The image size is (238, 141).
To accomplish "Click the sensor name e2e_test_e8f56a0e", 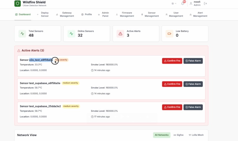I will coord(41,60).
